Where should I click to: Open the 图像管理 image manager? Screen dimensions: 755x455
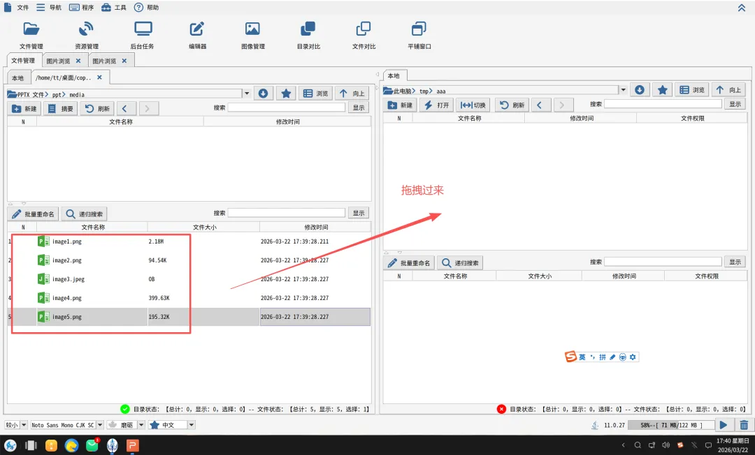click(253, 36)
